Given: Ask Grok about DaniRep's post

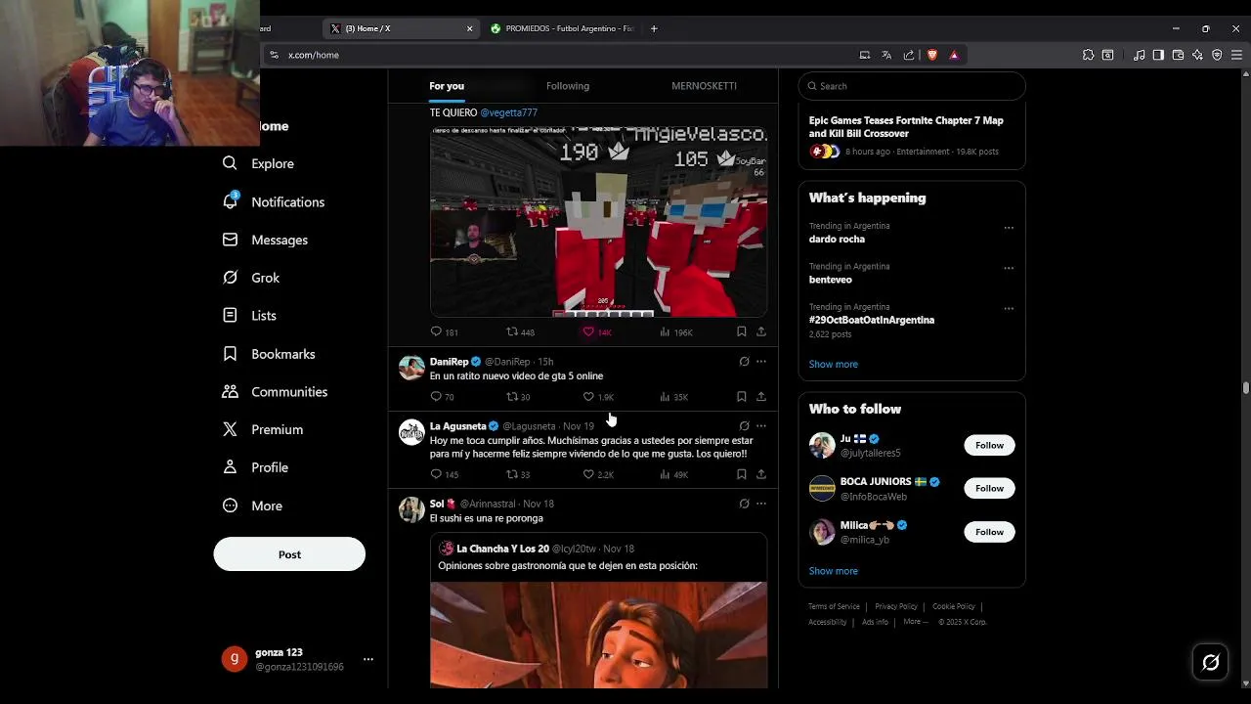Looking at the screenshot, I should pyautogui.click(x=744, y=362).
